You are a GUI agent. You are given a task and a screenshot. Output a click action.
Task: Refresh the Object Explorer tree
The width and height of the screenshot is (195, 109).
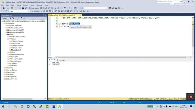click(x=21, y=18)
